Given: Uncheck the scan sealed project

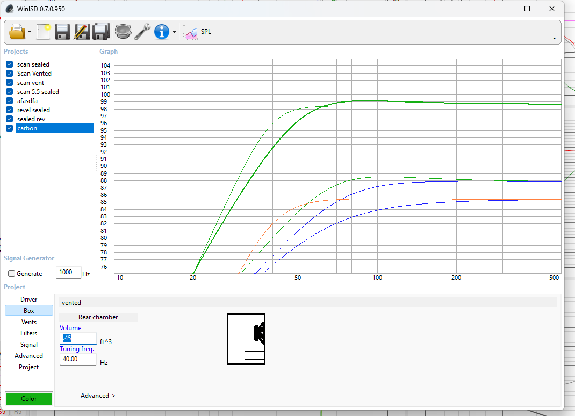Looking at the screenshot, I should [10, 64].
